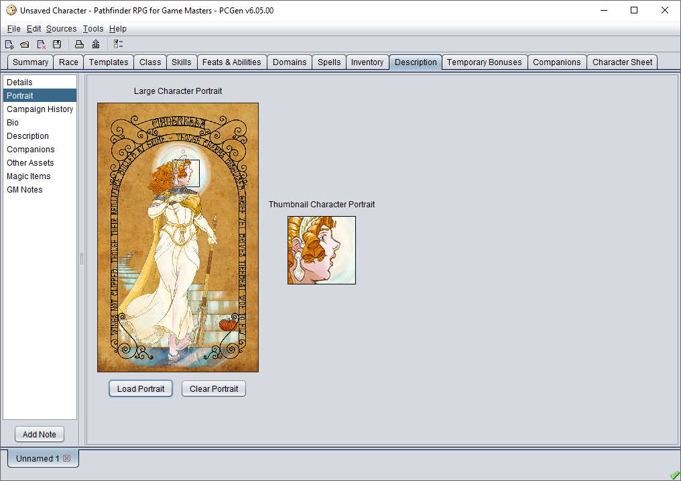
Task: Click the Load Portrait button
Action: click(141, 389)
